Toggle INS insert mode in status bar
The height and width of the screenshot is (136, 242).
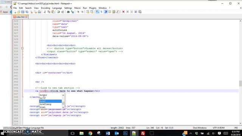click(x=236, y=128)
